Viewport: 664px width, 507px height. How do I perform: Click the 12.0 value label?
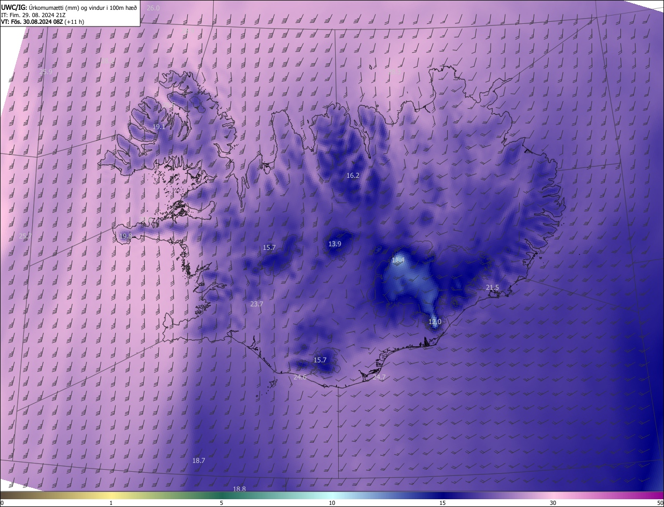pos(435,322)
